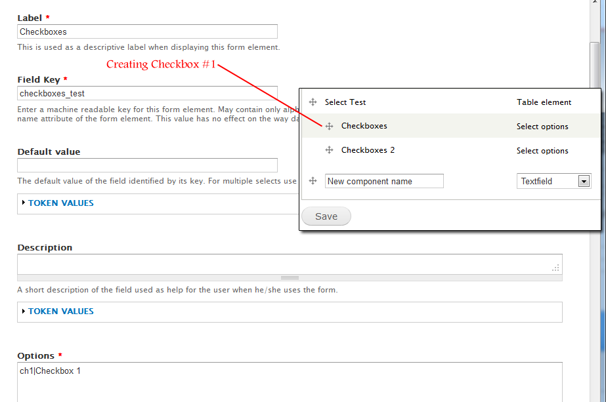This screenshot has height=402, width=606.
Task: Click the drag handle beside Checkboxes 2
Action: pos(329,150)
